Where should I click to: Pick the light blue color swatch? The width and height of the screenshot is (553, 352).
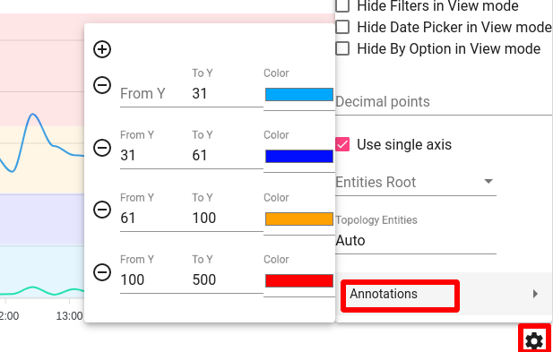(x=299, y=94)
